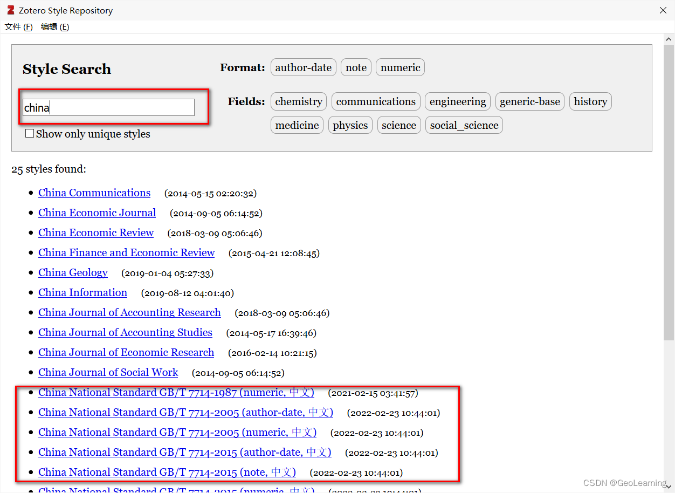675x493 pixels.
Task: Click the date (2014-05-17 16:39:46)
Action: [x=271, y=333]
